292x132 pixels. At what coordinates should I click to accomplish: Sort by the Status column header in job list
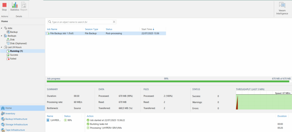[x=109, y=29]
